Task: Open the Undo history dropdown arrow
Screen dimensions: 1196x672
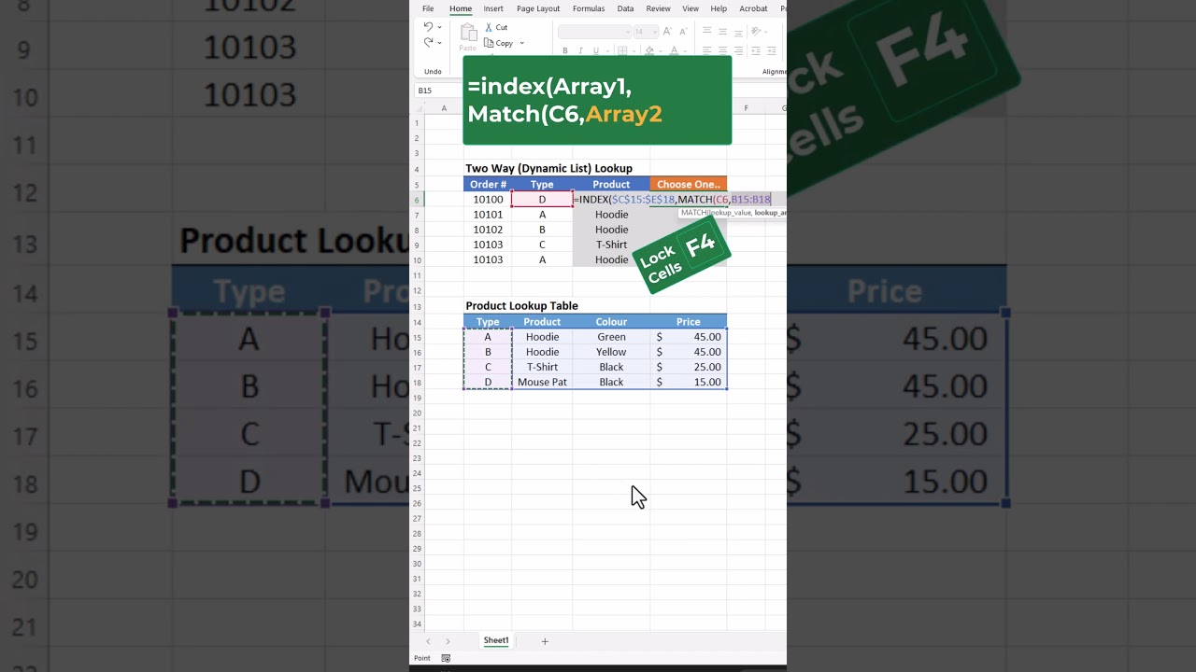Action: click(x=439, y=27)
